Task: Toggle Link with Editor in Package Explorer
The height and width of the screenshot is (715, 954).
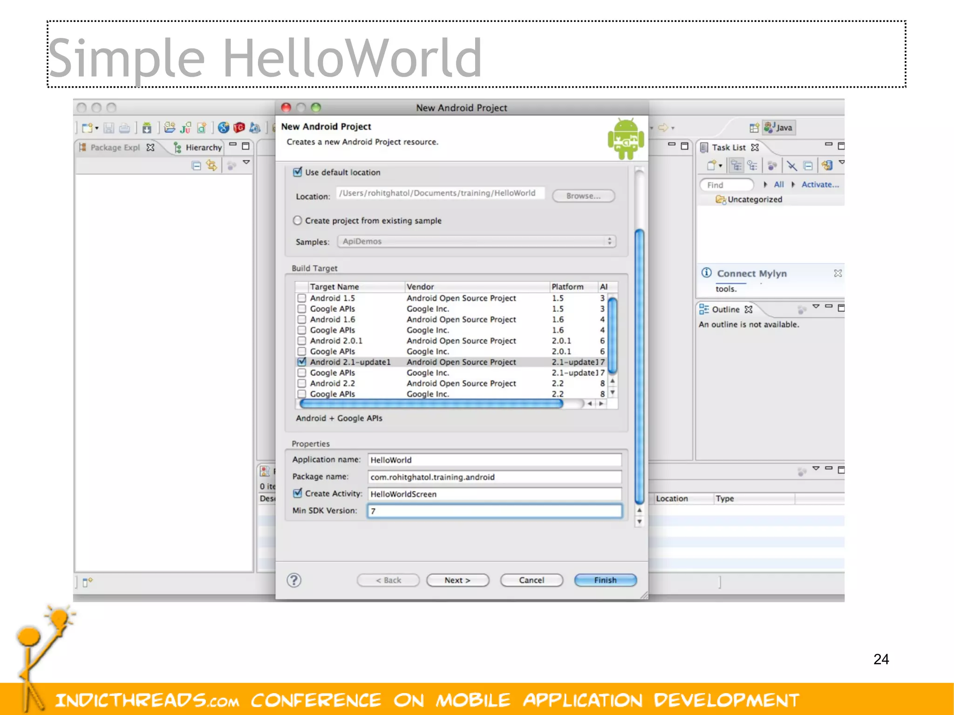Action: click(x=212, y=165)
